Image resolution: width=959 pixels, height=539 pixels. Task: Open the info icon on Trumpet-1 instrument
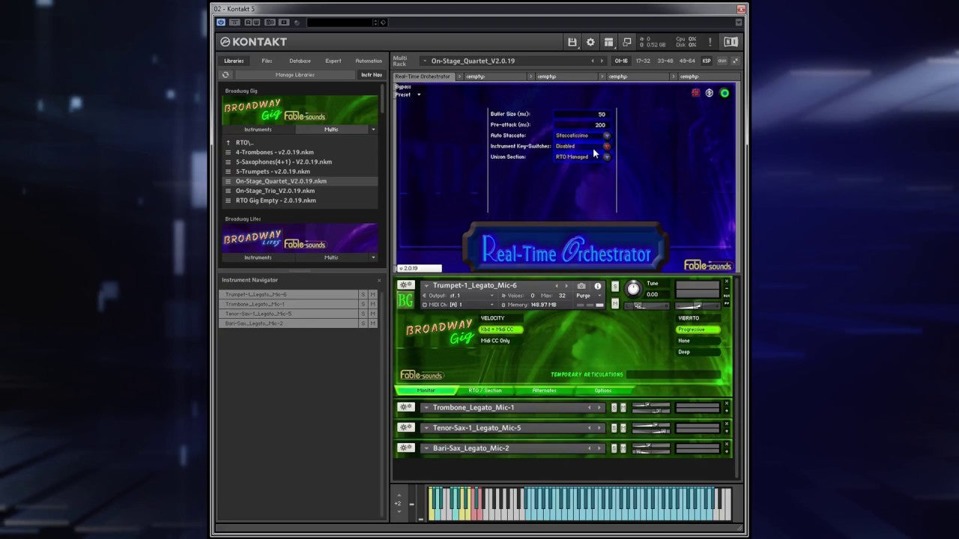click(597, 286)
